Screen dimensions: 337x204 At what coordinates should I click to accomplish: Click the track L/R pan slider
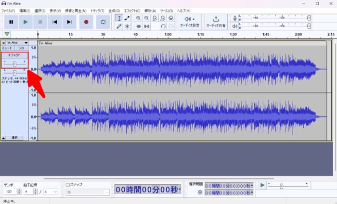tap(14, 73)
